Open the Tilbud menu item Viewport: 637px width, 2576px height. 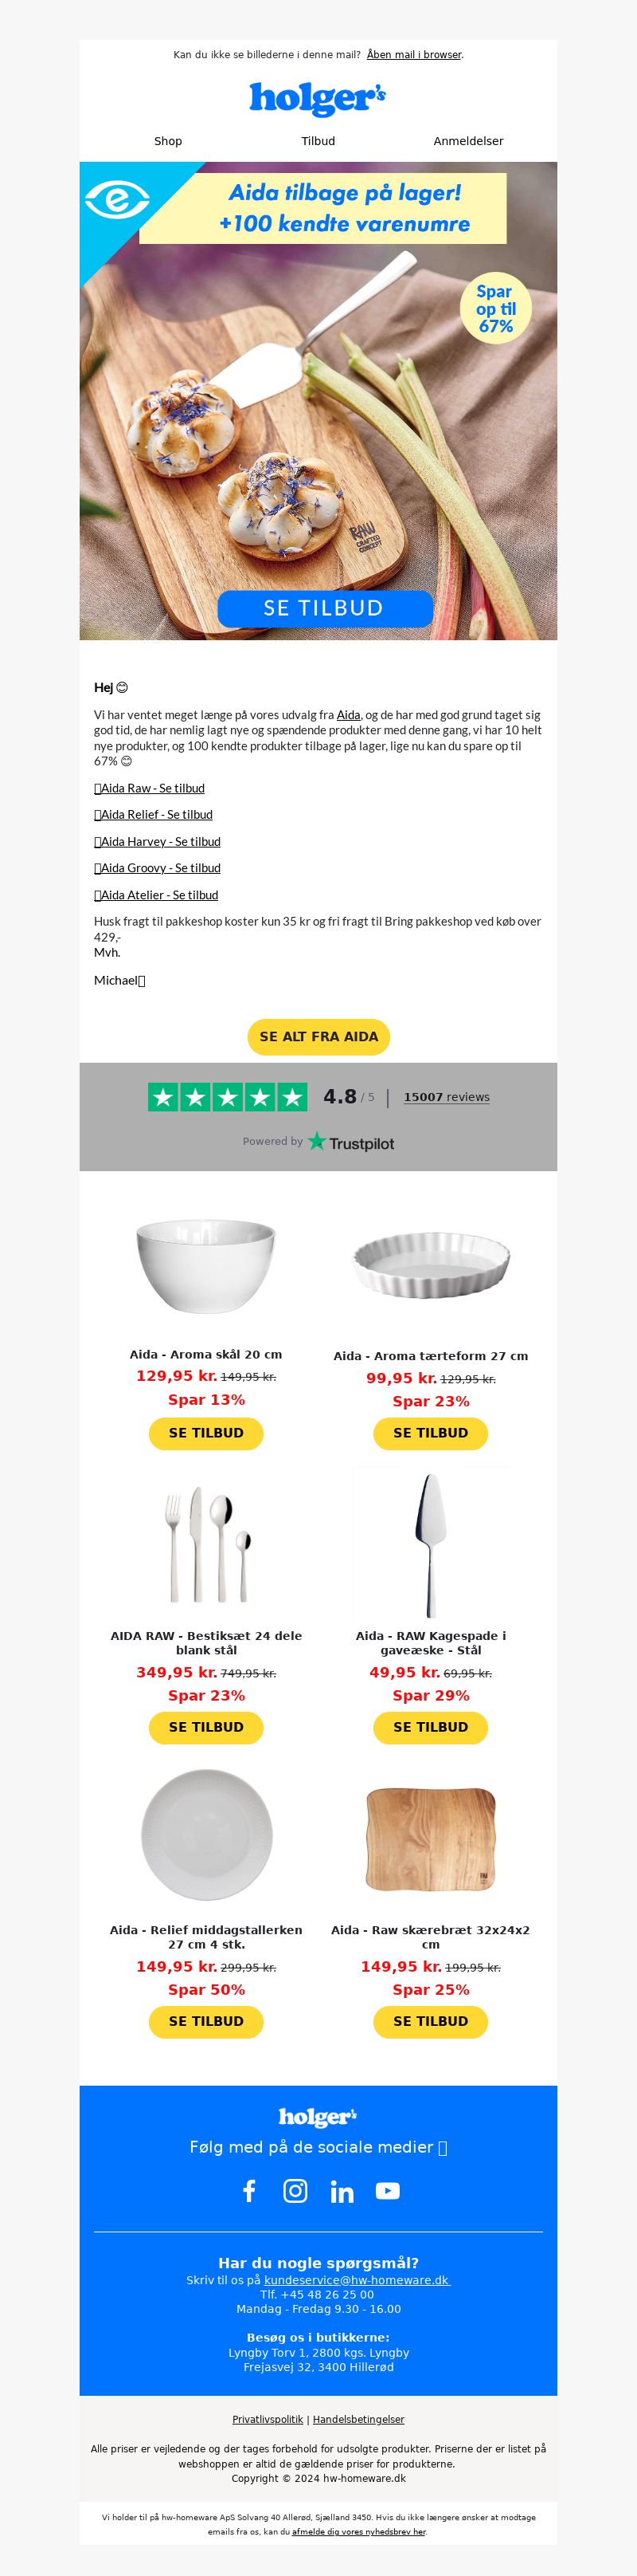tap(318, 141)
